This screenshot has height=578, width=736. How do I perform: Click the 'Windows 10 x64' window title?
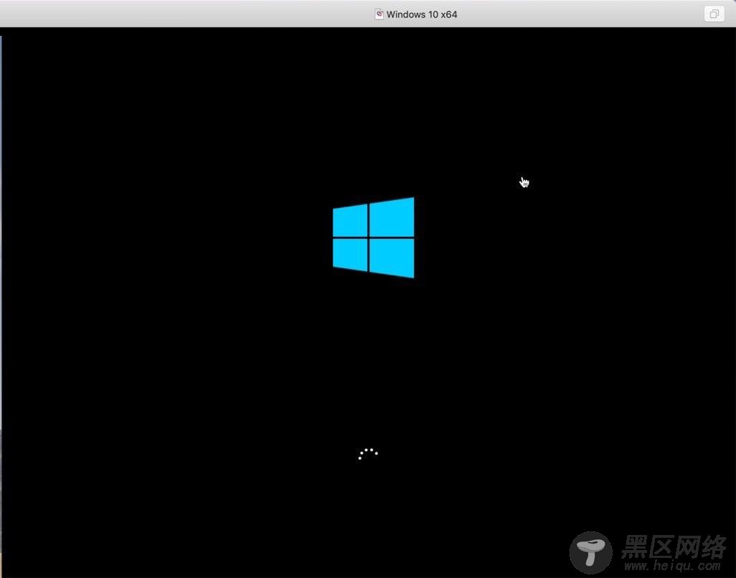[422, 14]
